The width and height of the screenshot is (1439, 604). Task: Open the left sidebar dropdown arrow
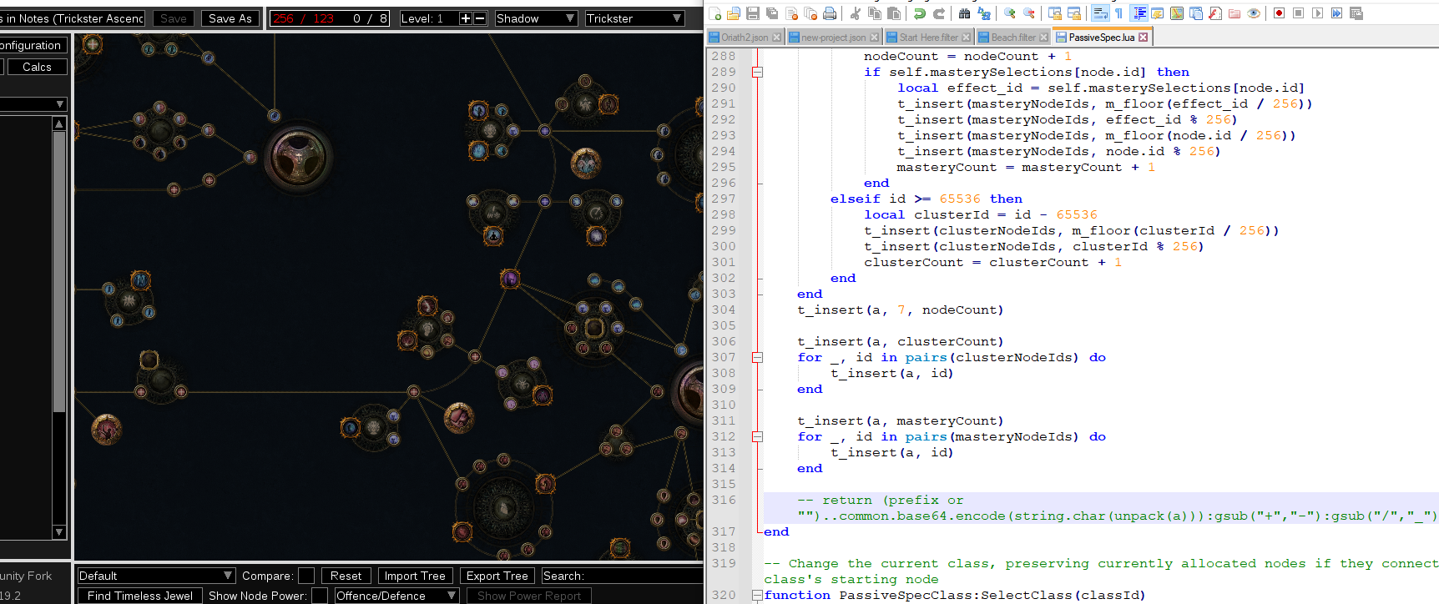coord(59,104)
